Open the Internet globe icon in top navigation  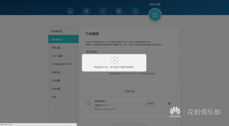coord(86,11)
